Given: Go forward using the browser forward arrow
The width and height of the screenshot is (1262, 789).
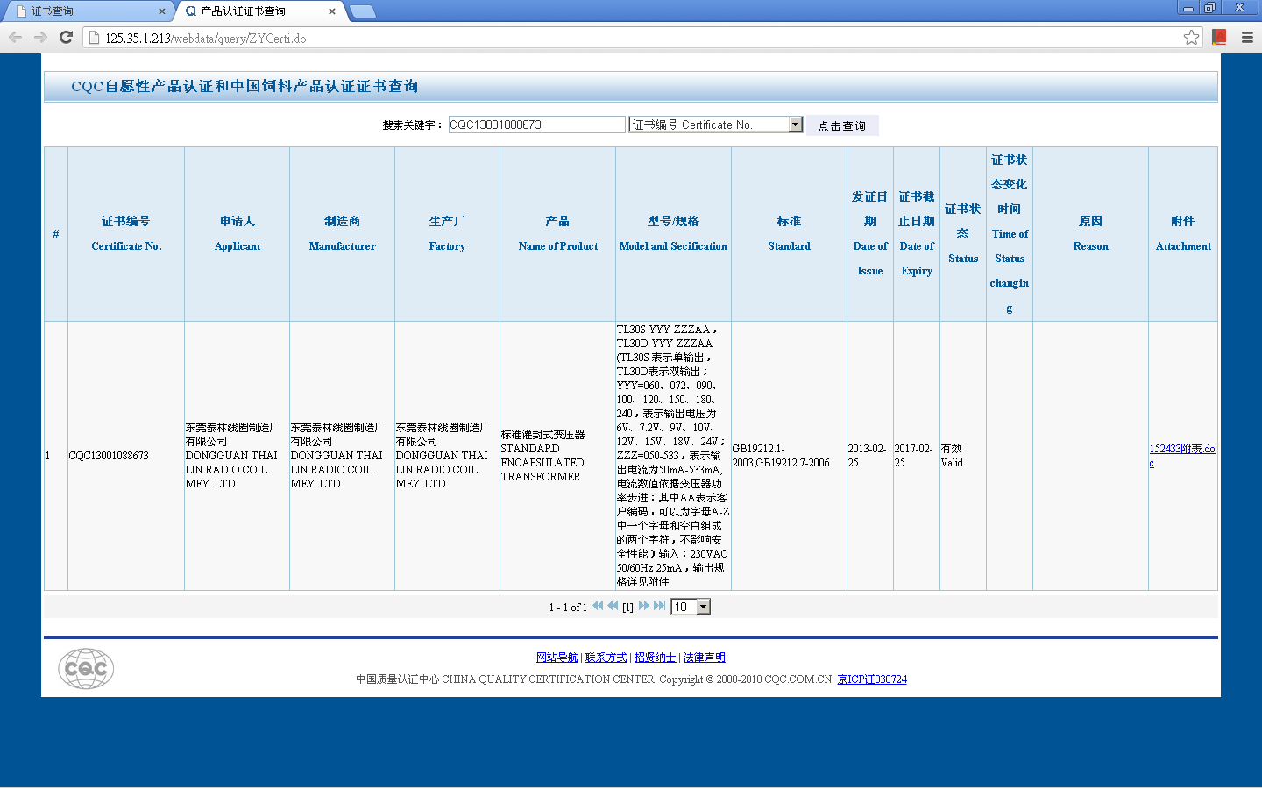Looking at the screenshot, I should tap(40, 37).
